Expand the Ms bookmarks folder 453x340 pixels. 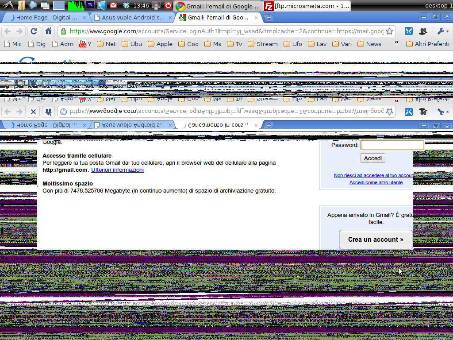213,44
